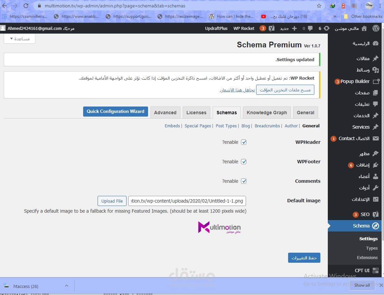Click the Popup Builder sidebar icon
This screenshot has height=295, width=384.
376,81
